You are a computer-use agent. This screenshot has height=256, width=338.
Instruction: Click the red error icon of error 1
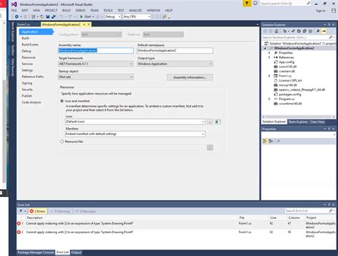pos(19,223)
